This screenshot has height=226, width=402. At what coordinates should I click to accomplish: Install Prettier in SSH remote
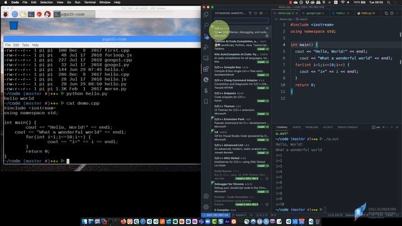247,205
